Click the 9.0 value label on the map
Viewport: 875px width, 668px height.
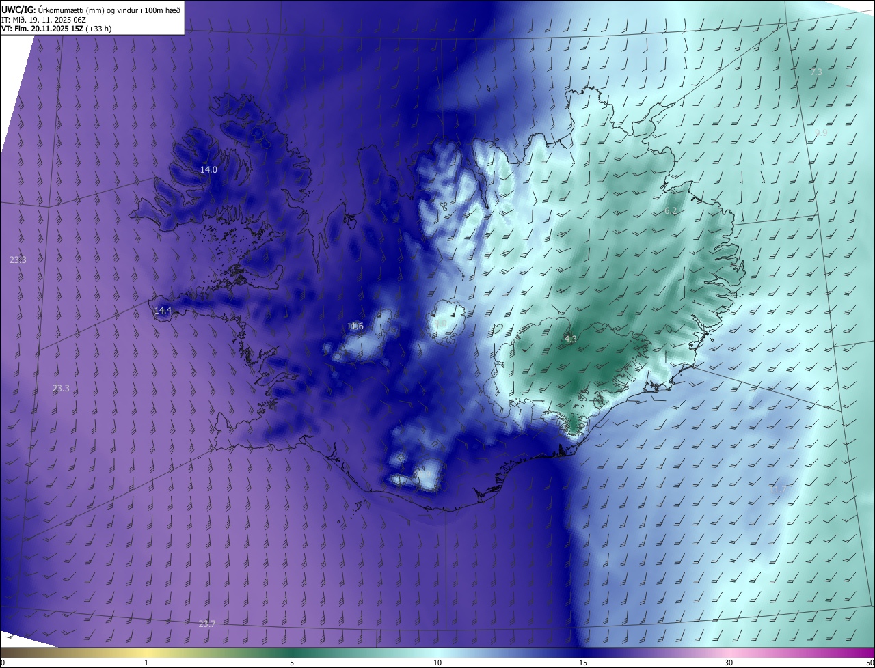440,323
